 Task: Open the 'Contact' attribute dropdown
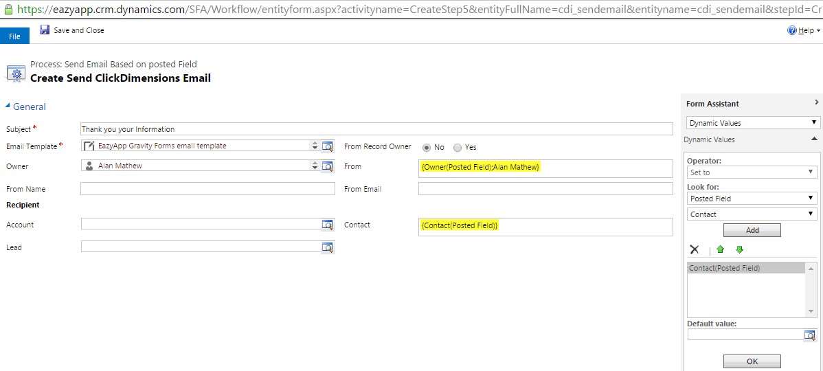752,214
